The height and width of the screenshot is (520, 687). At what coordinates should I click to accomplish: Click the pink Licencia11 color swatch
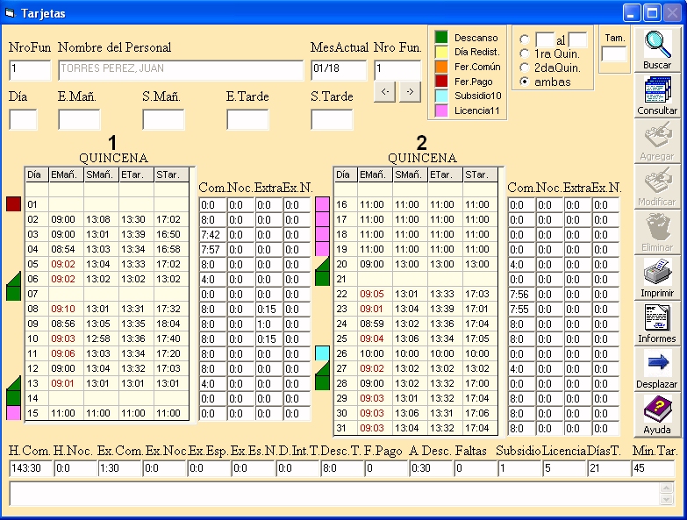point(441,110)
